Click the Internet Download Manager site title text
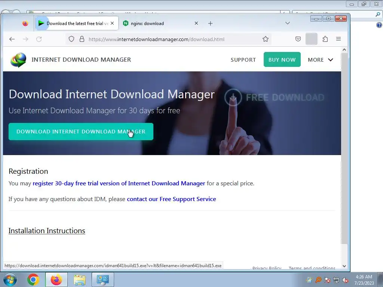383x287 pixels. pos(81,60)
